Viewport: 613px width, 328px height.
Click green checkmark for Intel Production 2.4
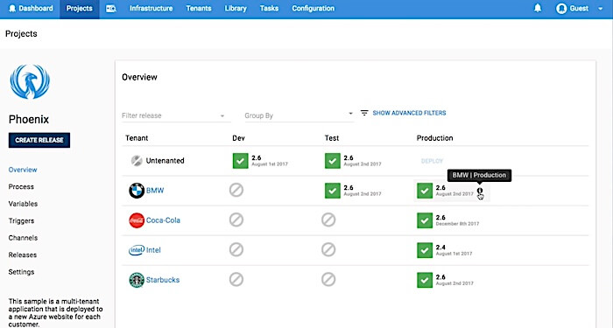[425, 250]
